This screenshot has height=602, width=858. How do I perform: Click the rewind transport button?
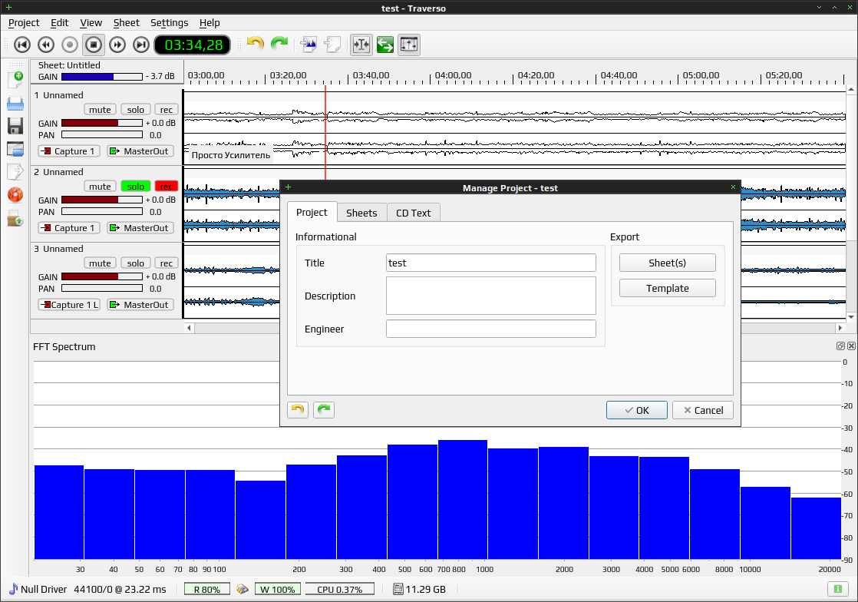coord(46,45)
